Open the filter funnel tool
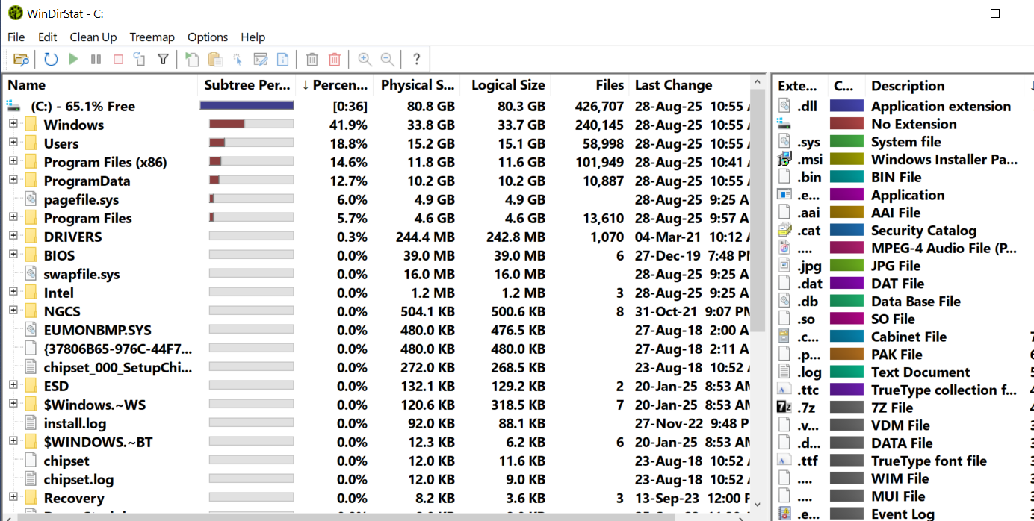This screenshot has height=521, width=1034. (x=163, y=59)
